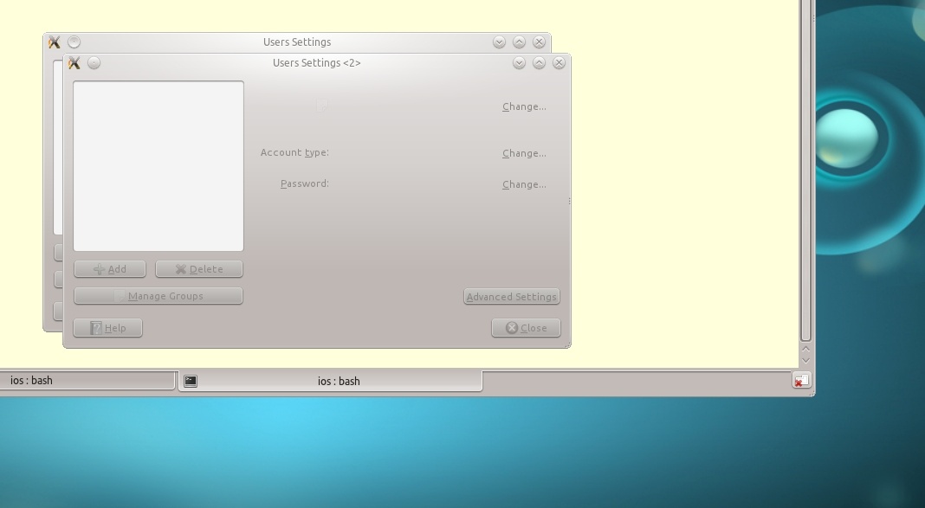Click the terminal's vertical scrollbar handle
925x508 pixels.
805,173
